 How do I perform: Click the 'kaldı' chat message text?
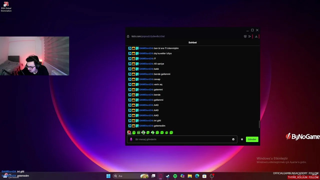[x=156, y=69]
